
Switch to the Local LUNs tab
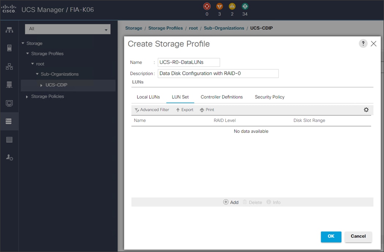tap(148, 97)
